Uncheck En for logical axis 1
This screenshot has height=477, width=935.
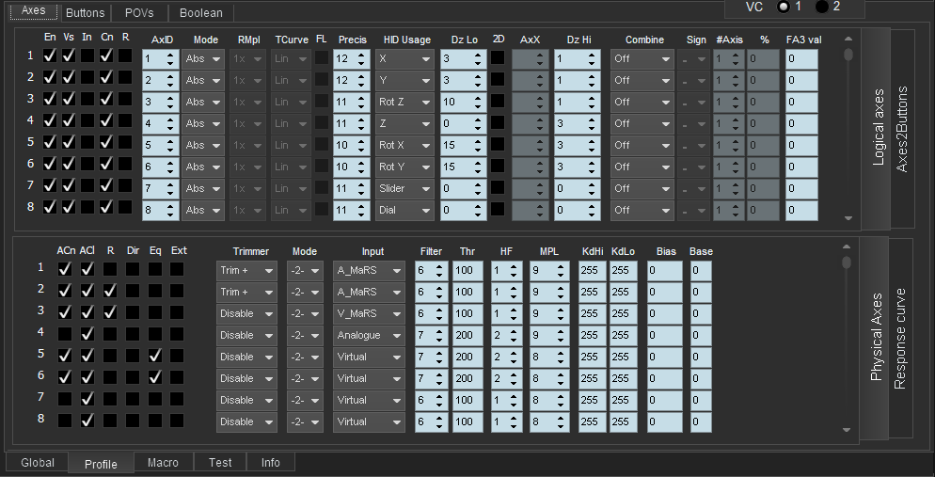50,56
